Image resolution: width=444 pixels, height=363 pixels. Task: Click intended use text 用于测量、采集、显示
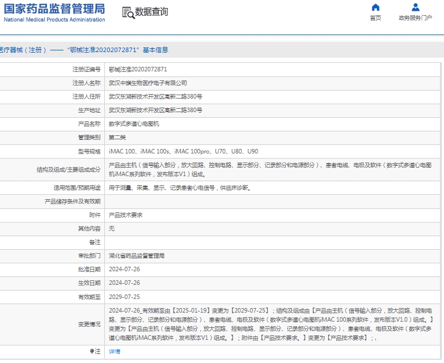point(180,187)
